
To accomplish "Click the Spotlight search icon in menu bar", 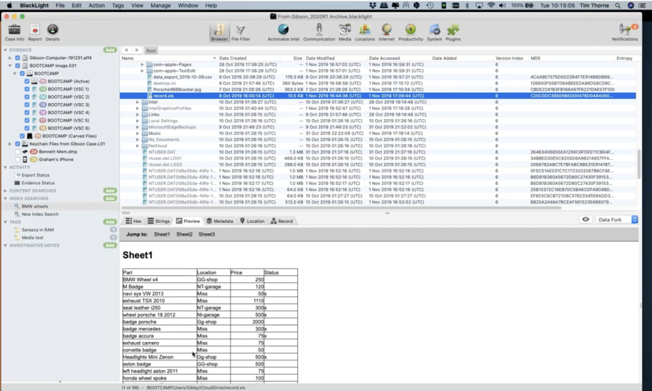I will point(618,5).
